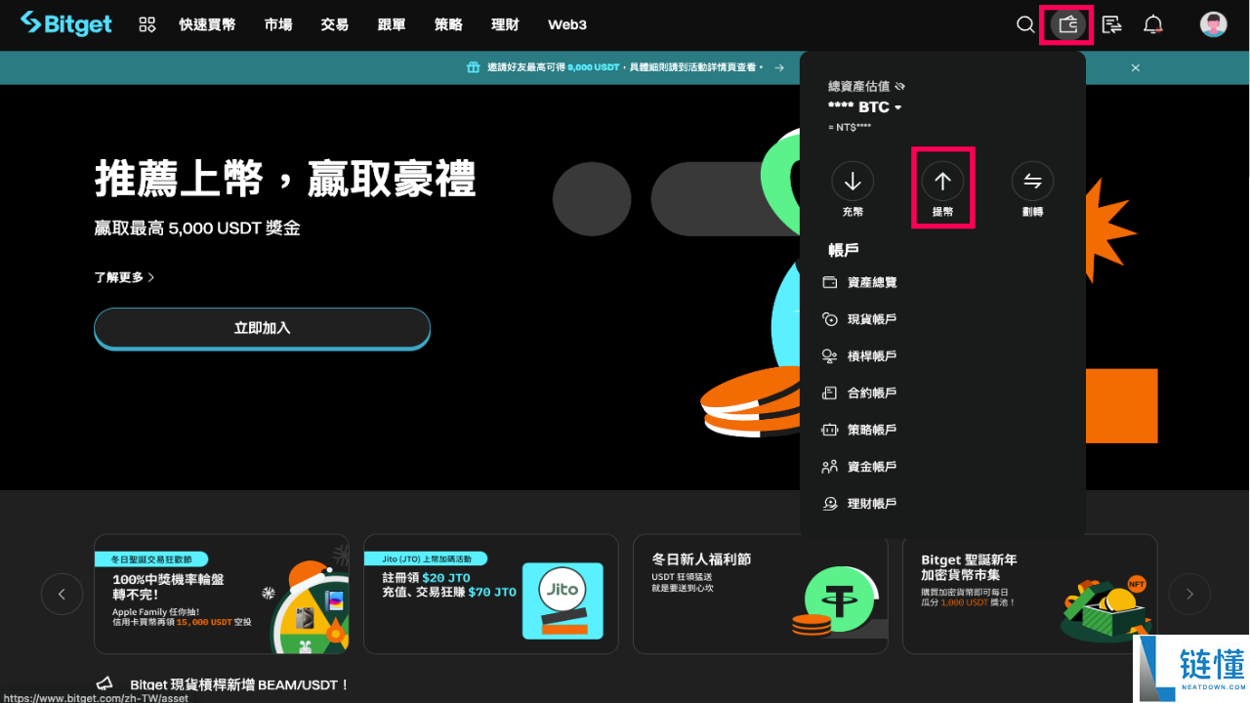Open the 跟單 menu
The width and height of the screenshot is (1250, 703).
392,24
